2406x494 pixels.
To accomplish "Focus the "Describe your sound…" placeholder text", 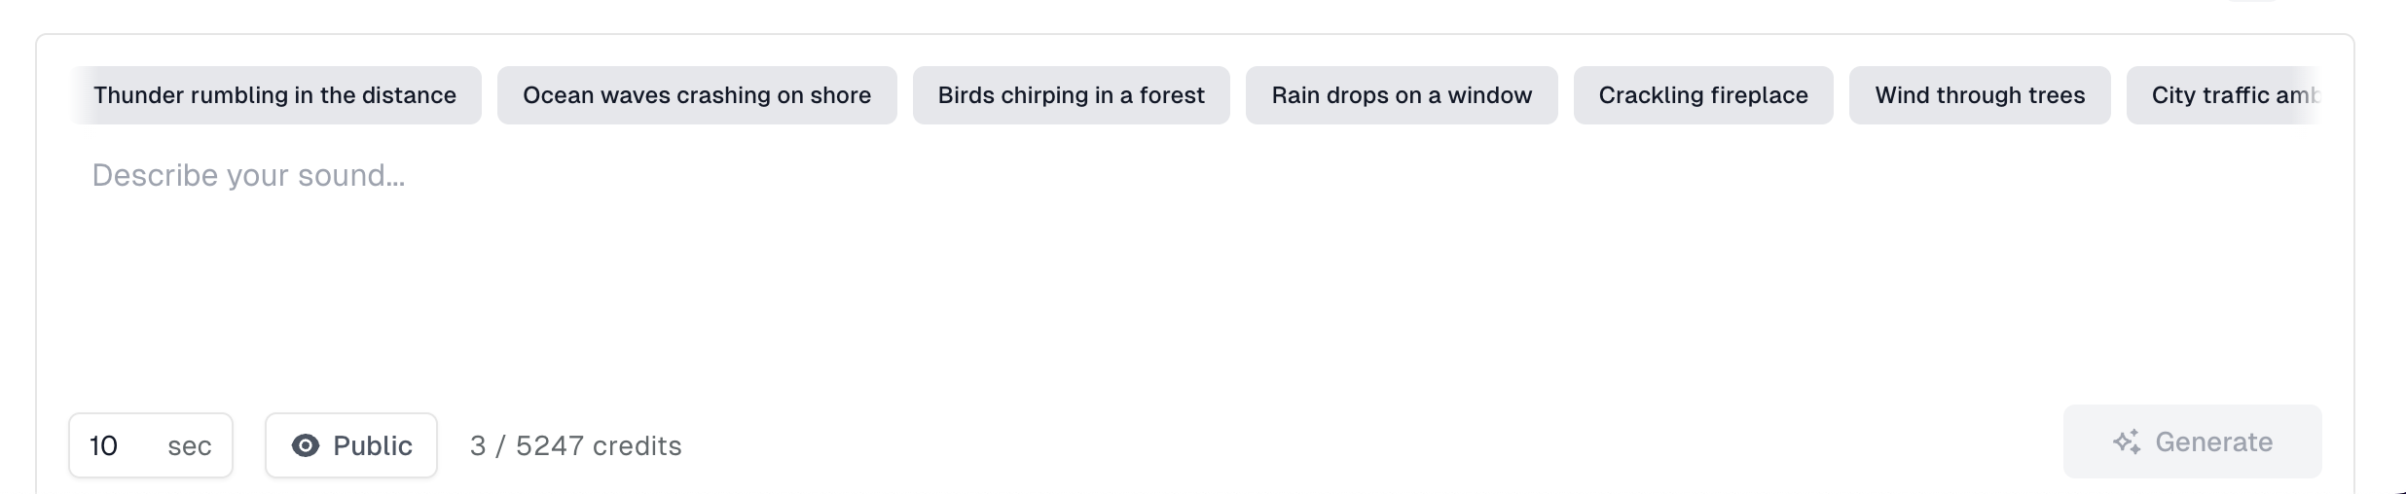I will (248, 175).
